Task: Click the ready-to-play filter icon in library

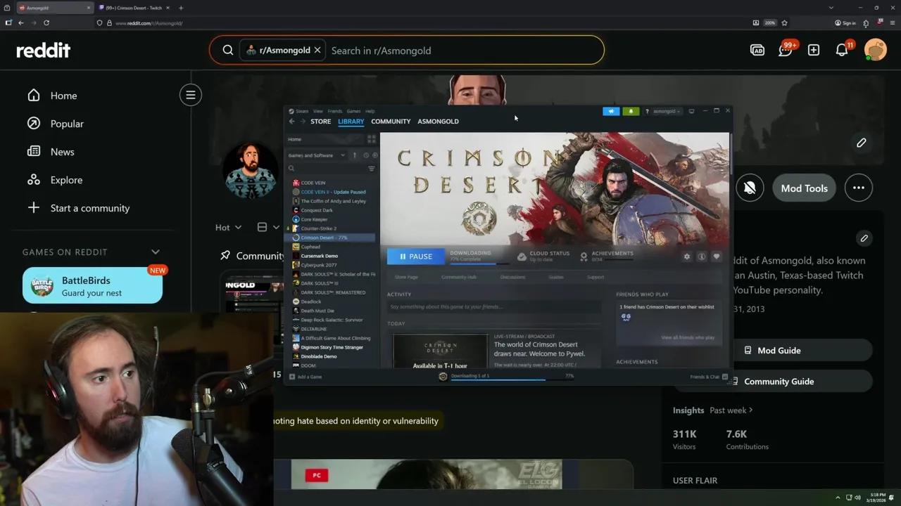Action: point(374,155)
